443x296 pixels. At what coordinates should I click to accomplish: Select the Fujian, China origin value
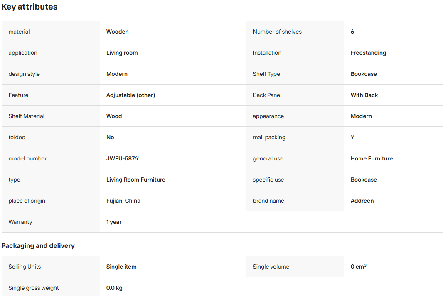[x=123, y=201]
